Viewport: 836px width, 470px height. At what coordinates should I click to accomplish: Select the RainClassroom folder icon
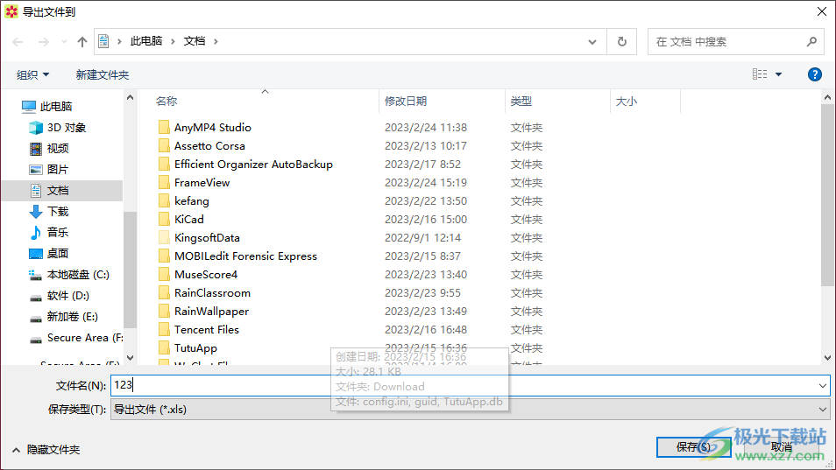pos(164,292)
